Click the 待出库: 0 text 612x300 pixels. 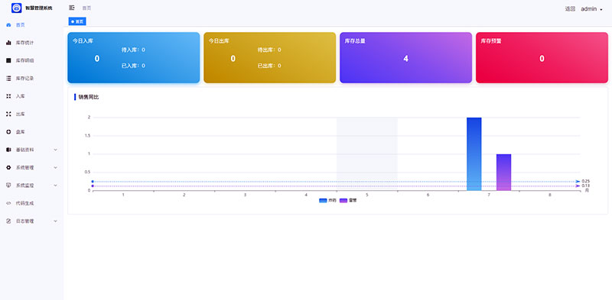click(x=269, y=50)
